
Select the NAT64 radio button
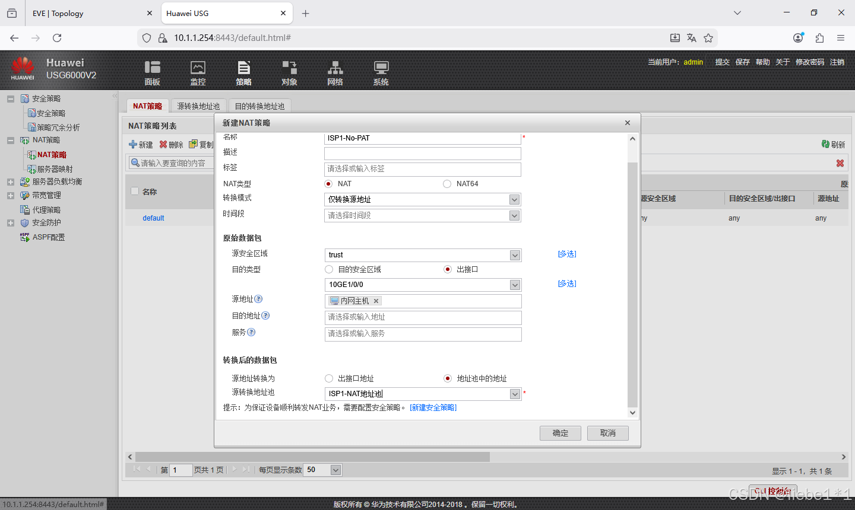[x=447, y=184]
